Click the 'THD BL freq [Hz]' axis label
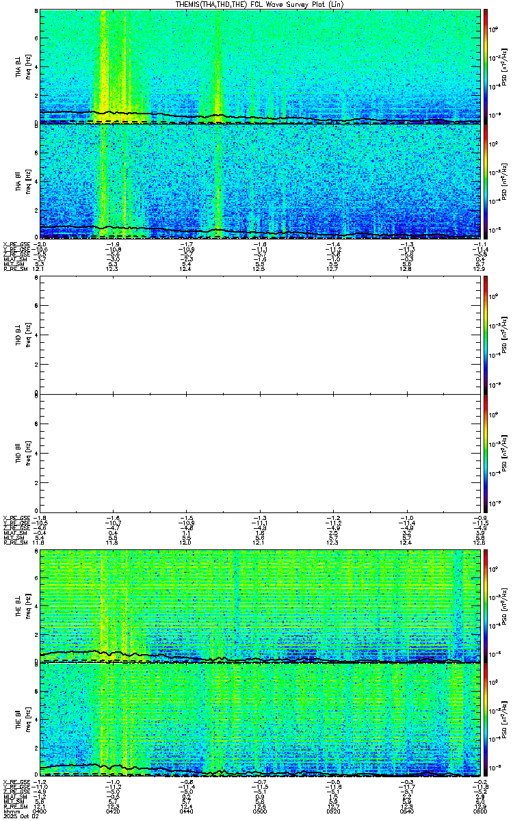 tap(23, 335)
